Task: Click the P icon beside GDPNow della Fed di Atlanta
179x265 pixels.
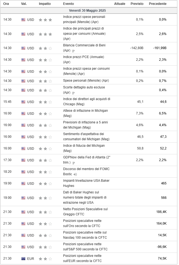Action: click(73, 163)
